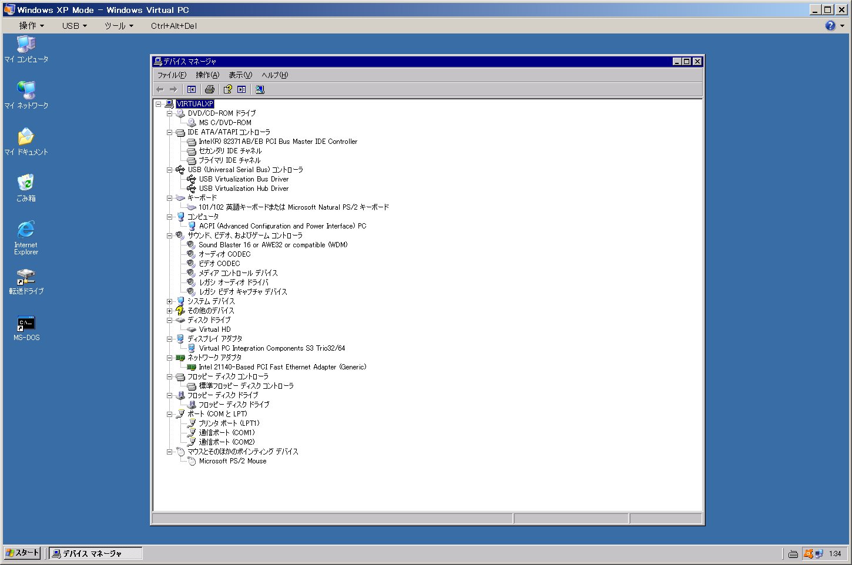Select USB Virtualization Hub Driver entry
The width and height of the screenshot is (852, 565).
click(x=244, y=189)
